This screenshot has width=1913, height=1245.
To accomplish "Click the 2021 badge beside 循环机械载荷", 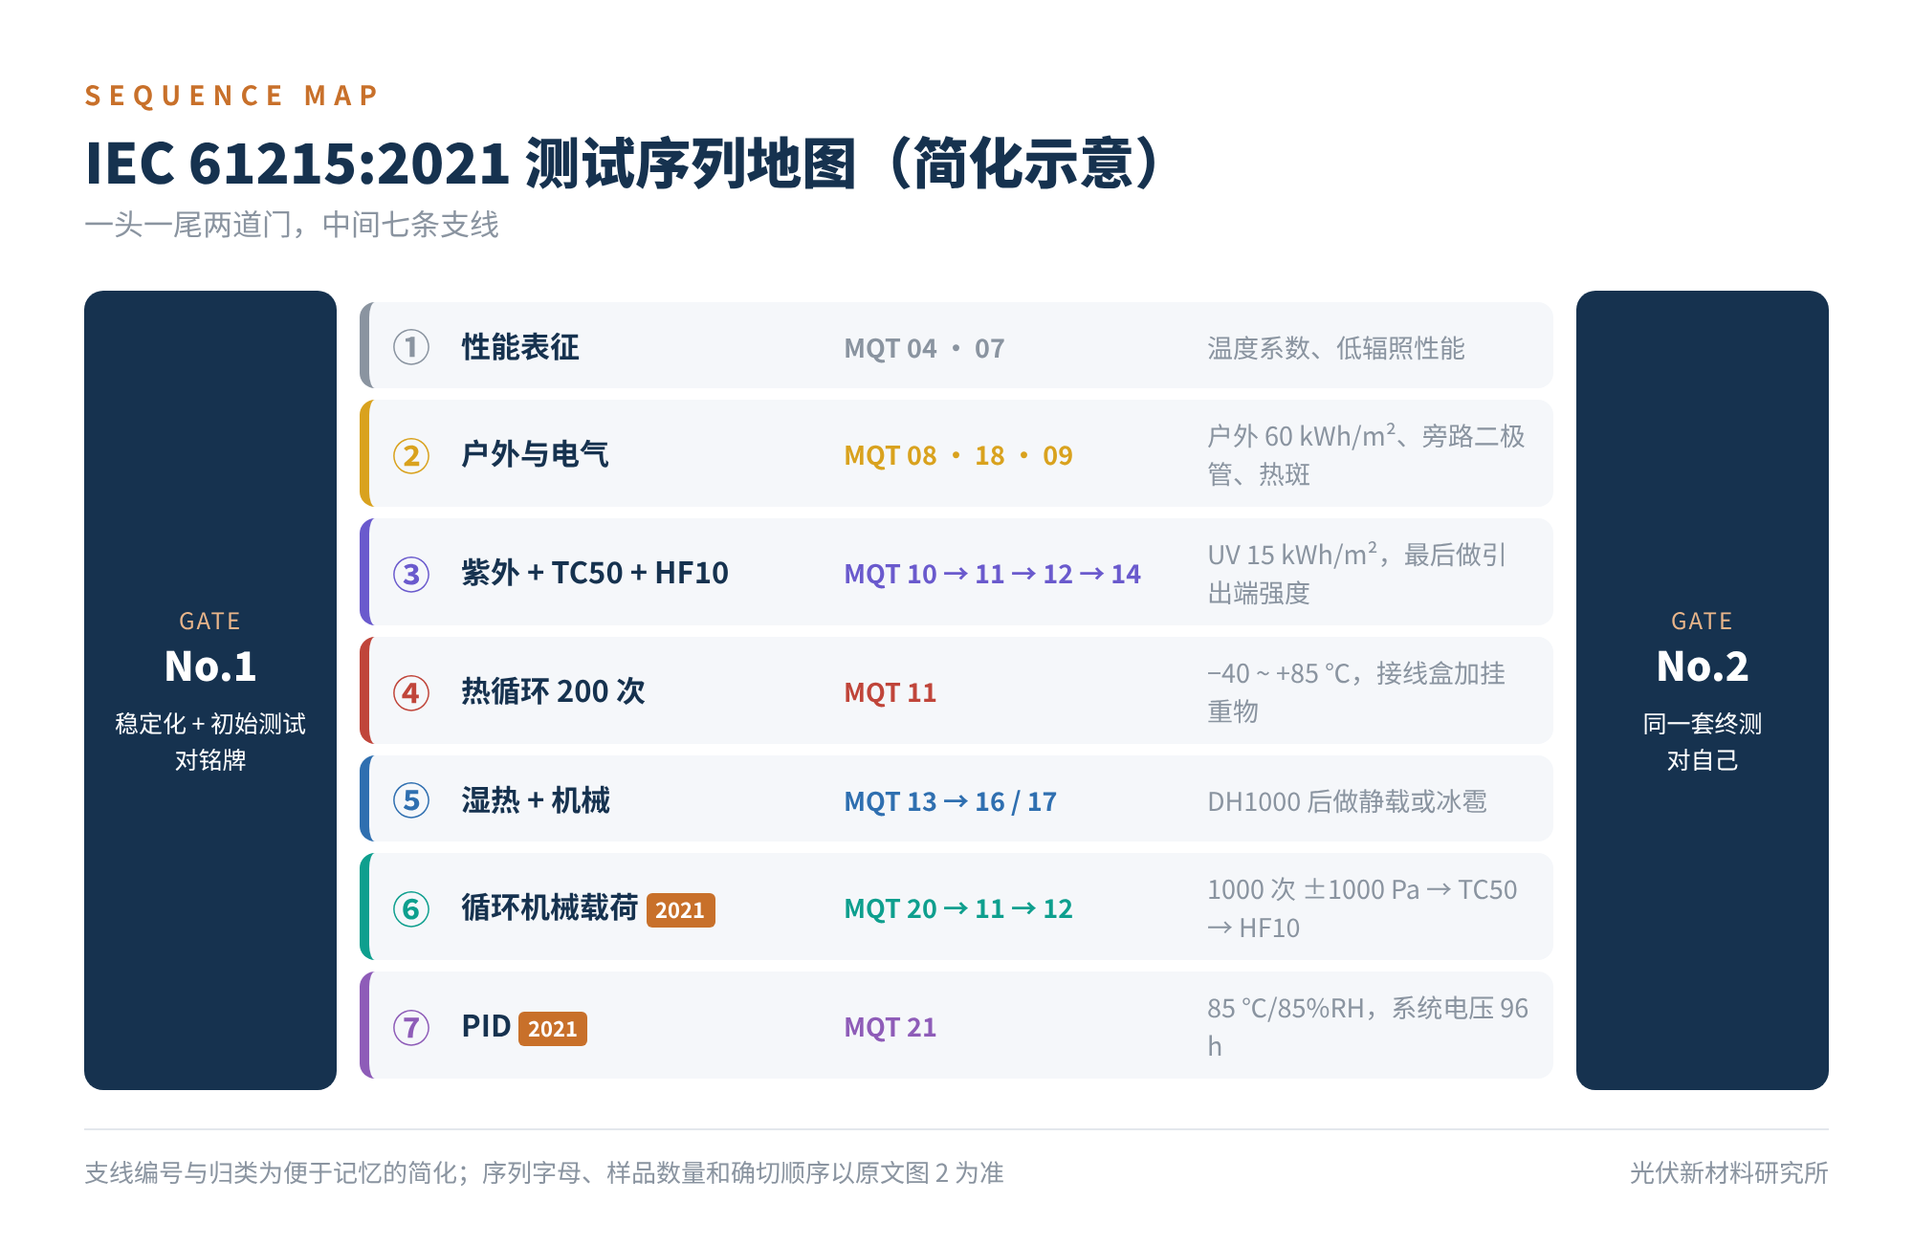I will coord(680,910).
